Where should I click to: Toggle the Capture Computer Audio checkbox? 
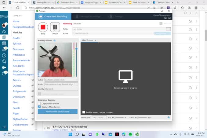tap(39, 94)
